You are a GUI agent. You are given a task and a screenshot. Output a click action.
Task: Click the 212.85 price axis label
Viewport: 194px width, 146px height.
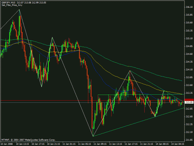189,109
